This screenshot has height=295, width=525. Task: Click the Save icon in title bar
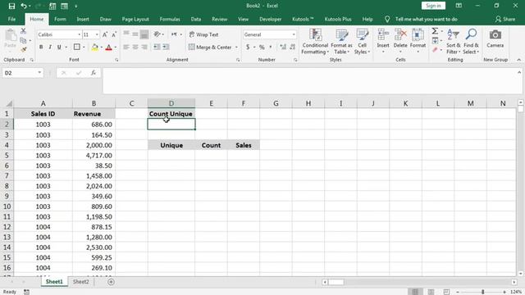(11, 6)
